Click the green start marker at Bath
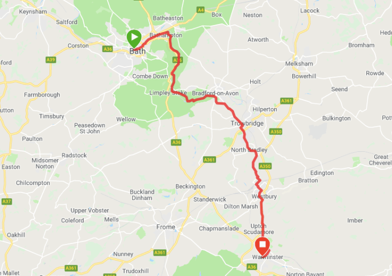 (x=134, y=38)
